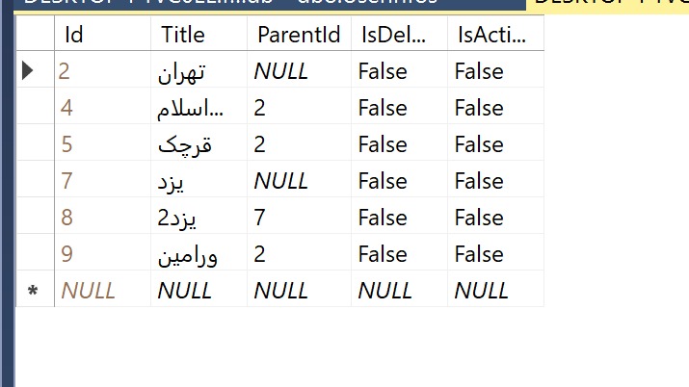The height and width of the screenshot is (387, 689).
Task: Click the highlighted yellow document tab
Action: [607, 5]
